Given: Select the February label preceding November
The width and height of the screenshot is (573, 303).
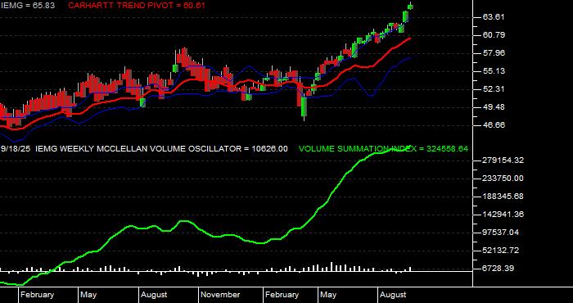Looking at the screenshot, I should tap(38, 295).
